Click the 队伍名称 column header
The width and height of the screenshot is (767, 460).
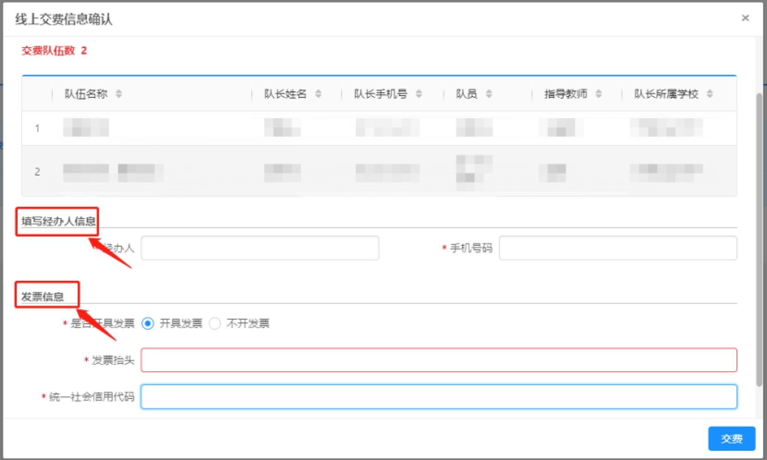(86, 94)
